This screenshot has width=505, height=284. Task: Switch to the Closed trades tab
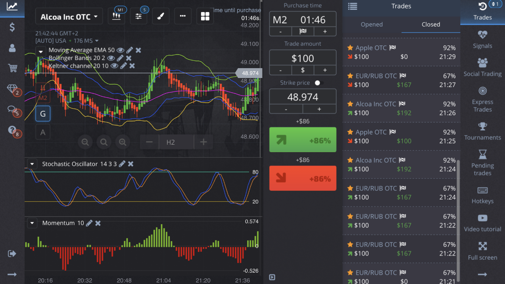(x=431, y=24)
